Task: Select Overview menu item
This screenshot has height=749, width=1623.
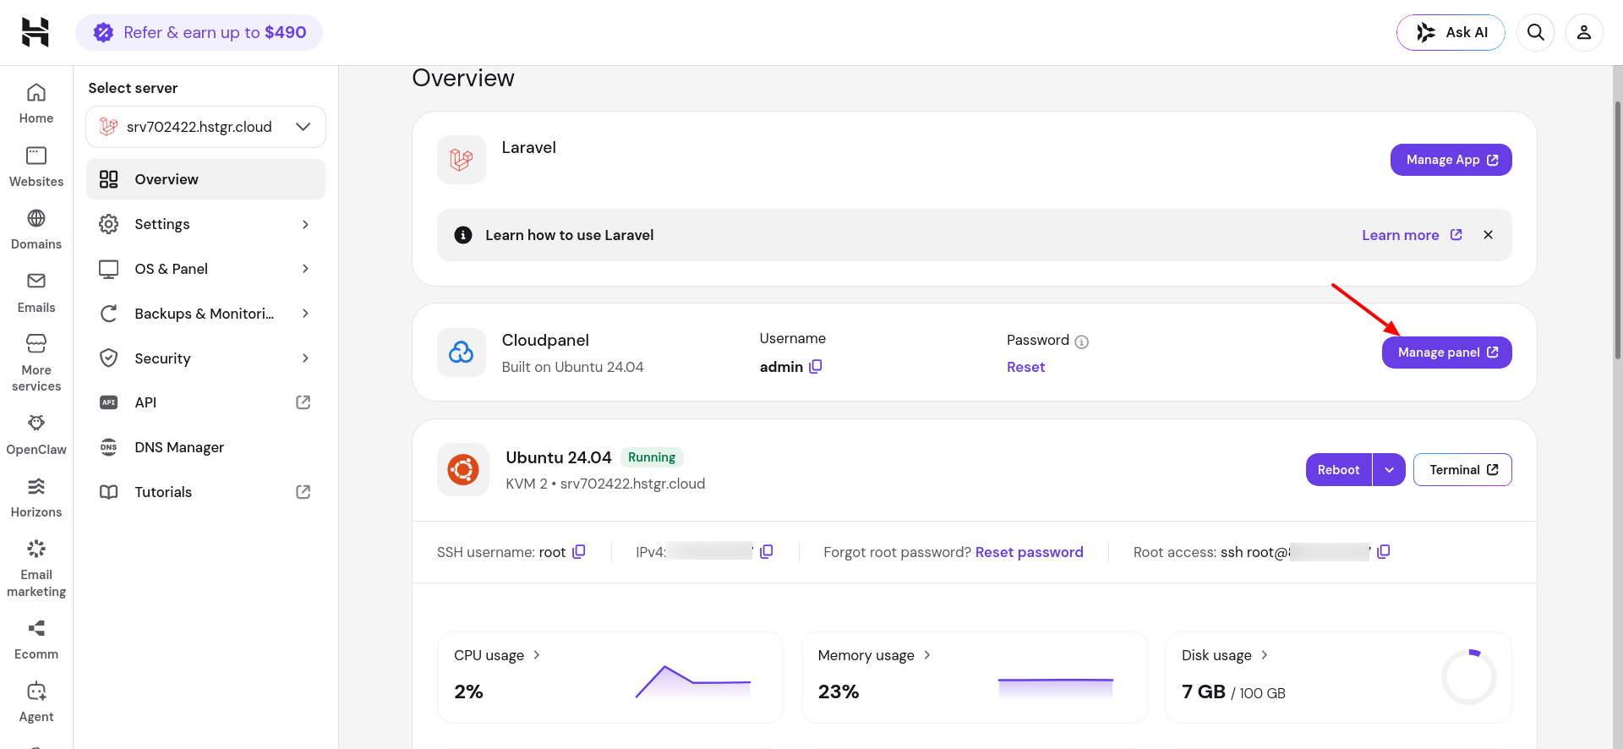Action: pos(205,179)
